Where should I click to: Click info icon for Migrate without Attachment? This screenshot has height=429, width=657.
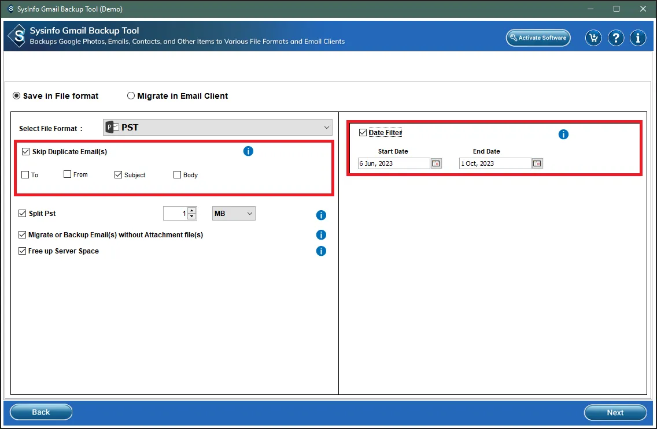(x=321, y=235)
